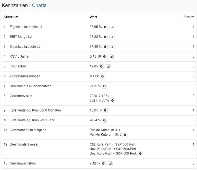The height and width of the screenshot is (170, 197).
Task: Select the Kennzahlen heading tab
Action: pyautogui.click(x=15, y=5)
